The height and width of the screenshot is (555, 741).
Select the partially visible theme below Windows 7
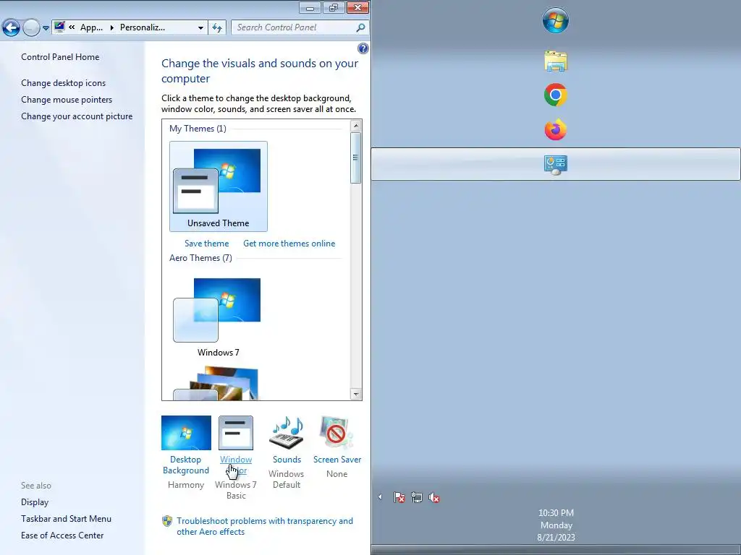[219, 383]
